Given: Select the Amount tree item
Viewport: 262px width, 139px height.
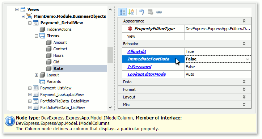Looking at the screenshot, I should tap(60, 42).
